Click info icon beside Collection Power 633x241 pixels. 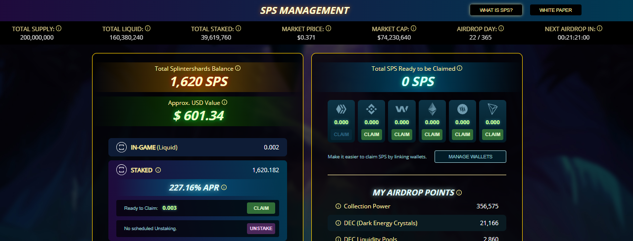pyautogui.click(x=338, y=206)
